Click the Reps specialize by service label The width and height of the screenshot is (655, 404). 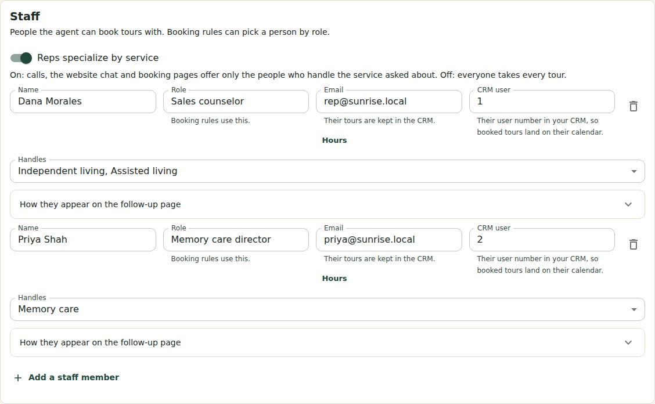click(98, 57)
